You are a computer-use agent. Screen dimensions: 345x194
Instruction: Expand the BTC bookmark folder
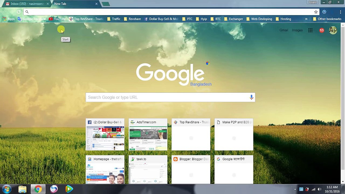tap(215, 19)
